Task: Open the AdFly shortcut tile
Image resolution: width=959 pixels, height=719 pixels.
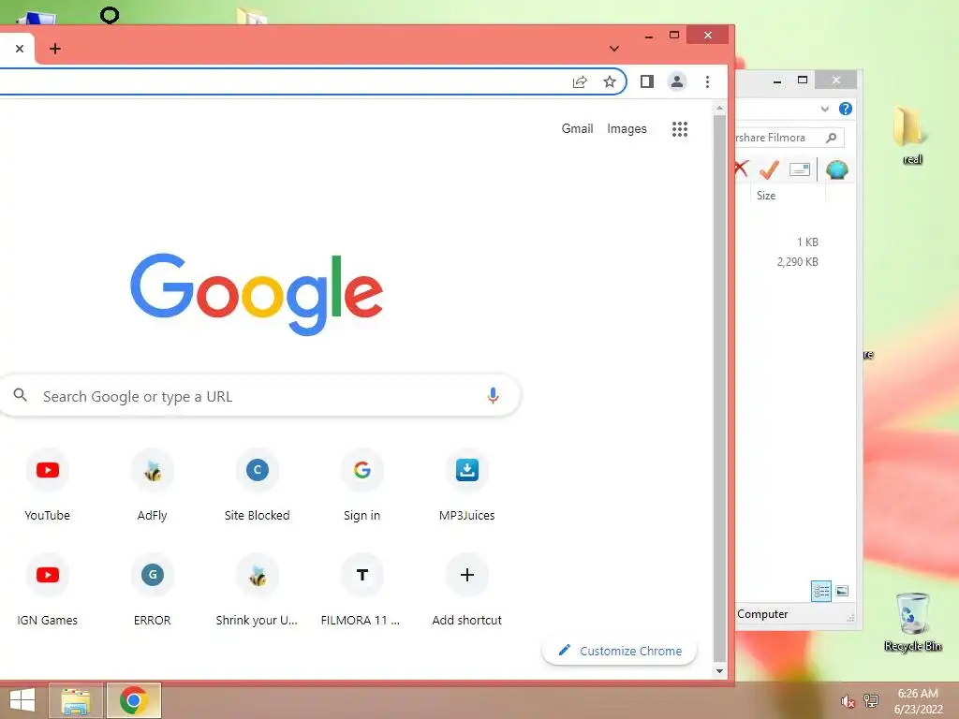Action: 153,484
